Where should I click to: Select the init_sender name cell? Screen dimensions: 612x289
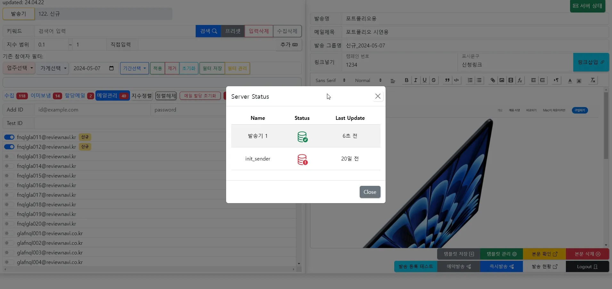[258, 159]
